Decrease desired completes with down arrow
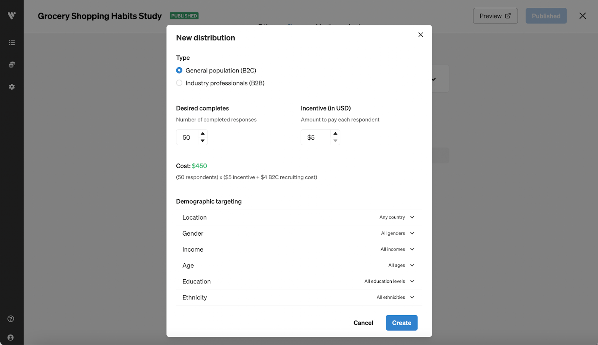The width and height of the screenshot is (598, 345). coord(203,141)
